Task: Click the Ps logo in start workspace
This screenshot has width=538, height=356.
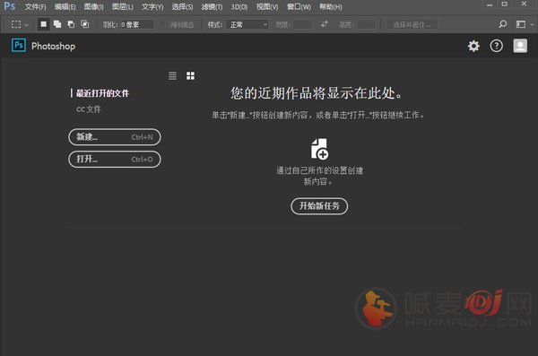Action: tap(19, 46)
